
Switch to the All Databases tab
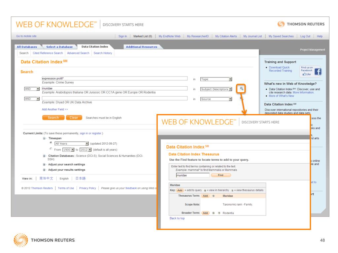27,47
